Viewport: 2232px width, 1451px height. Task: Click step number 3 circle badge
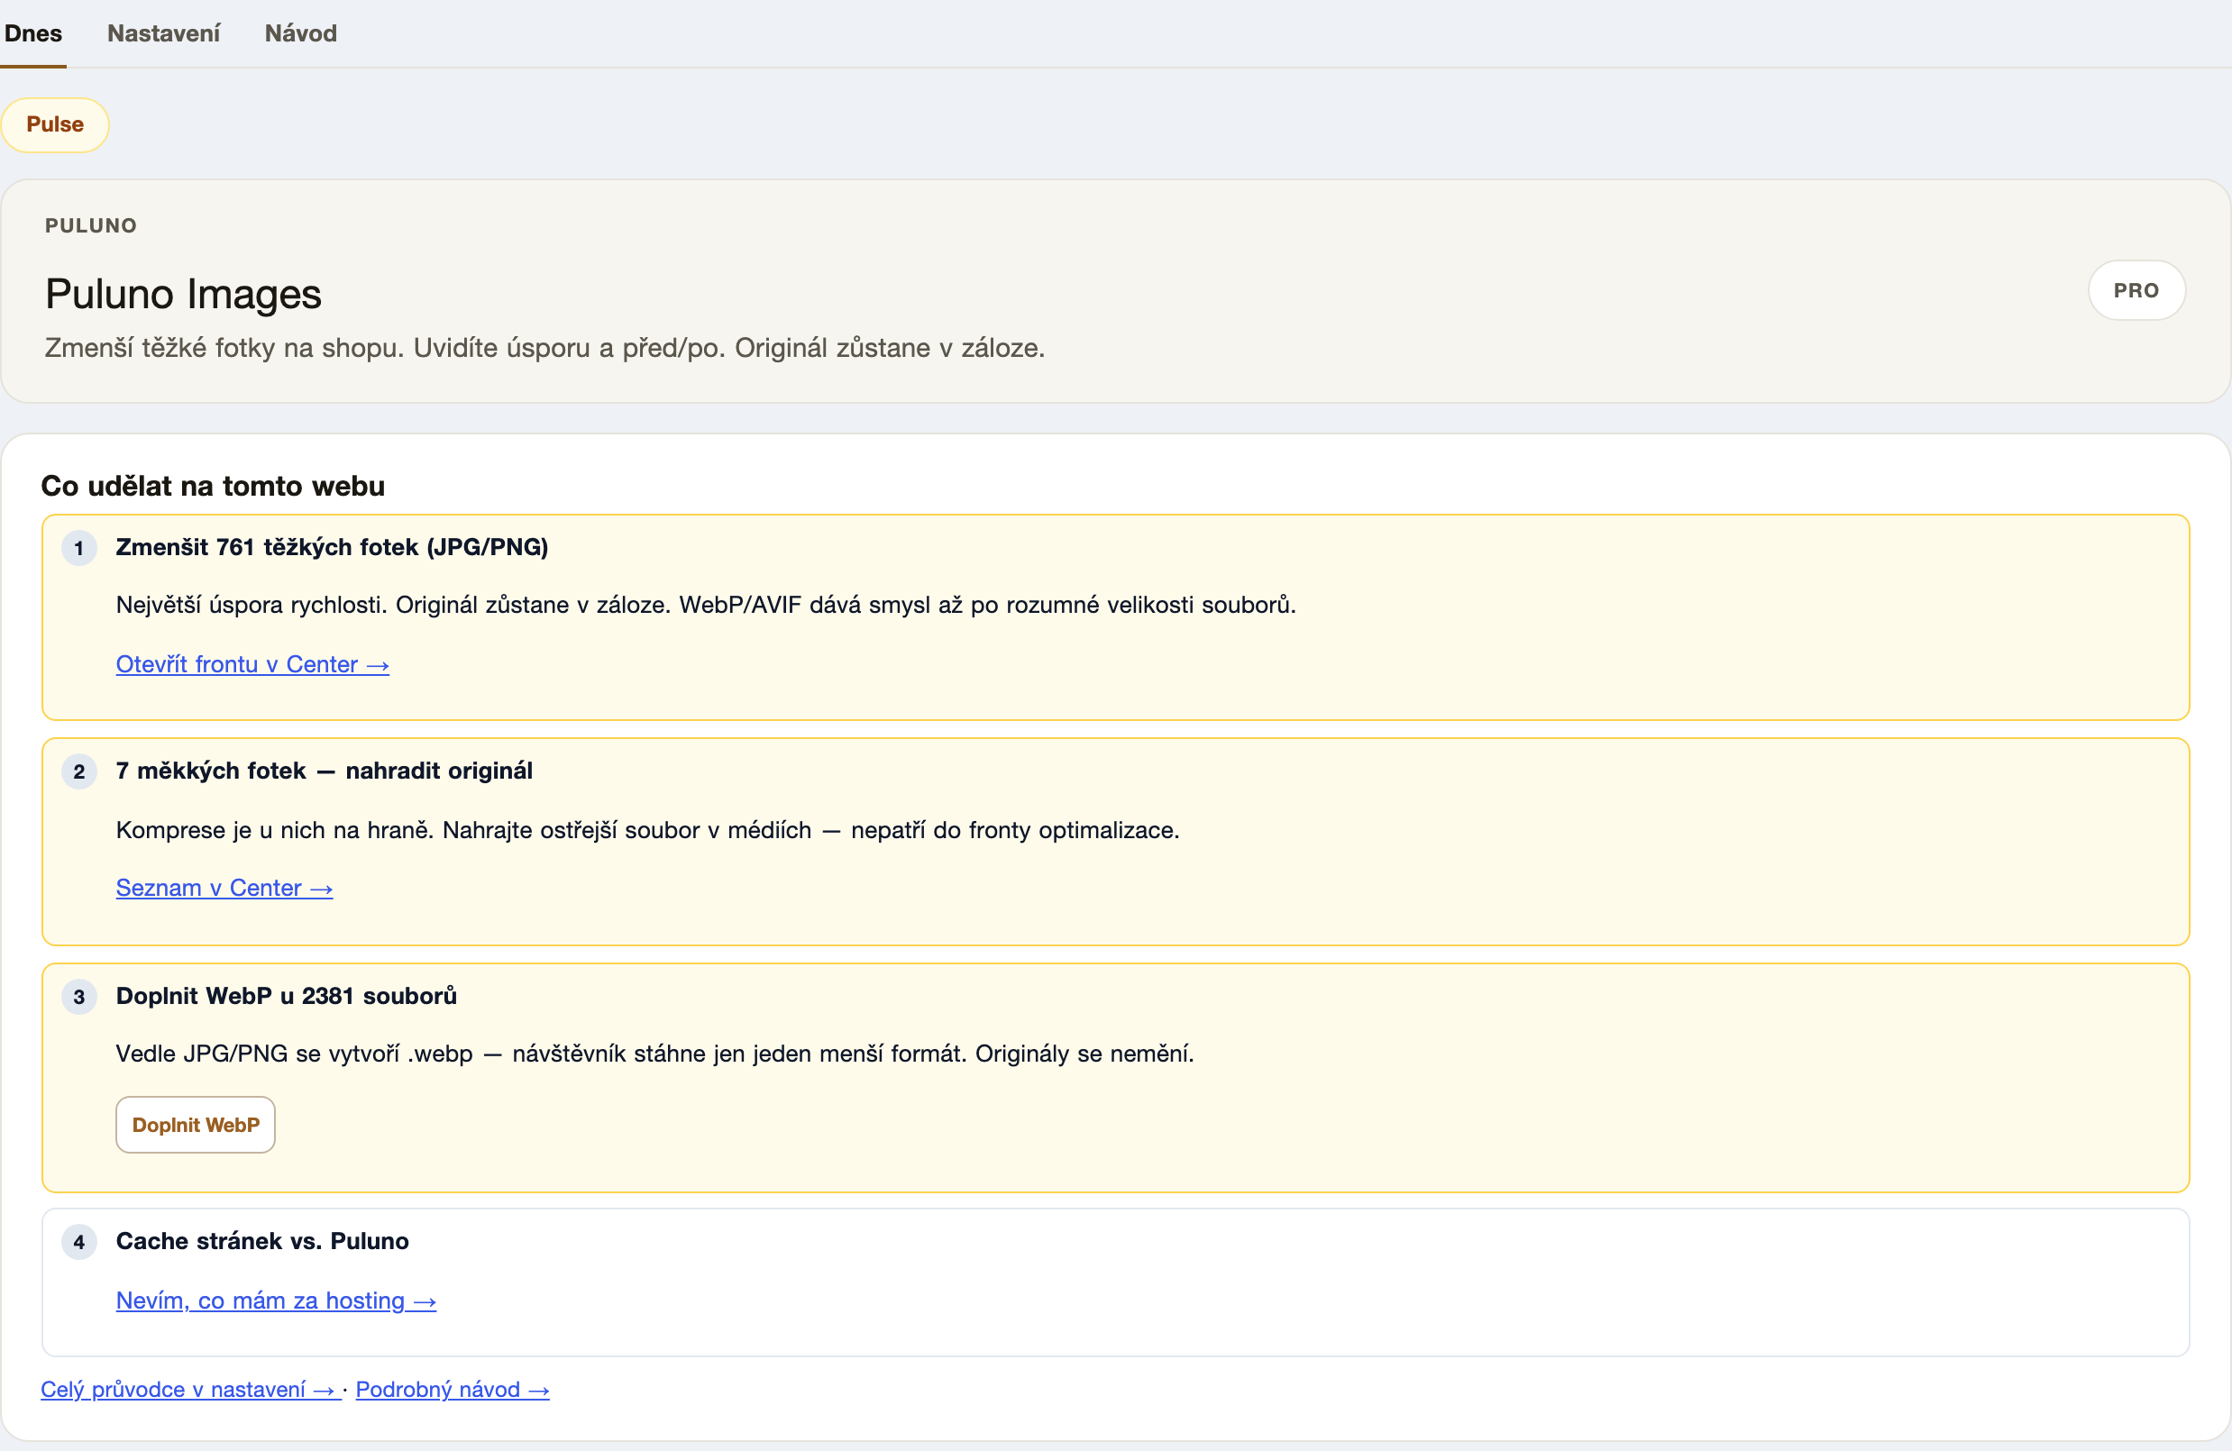pyautogui.click(x=78, y=998)
